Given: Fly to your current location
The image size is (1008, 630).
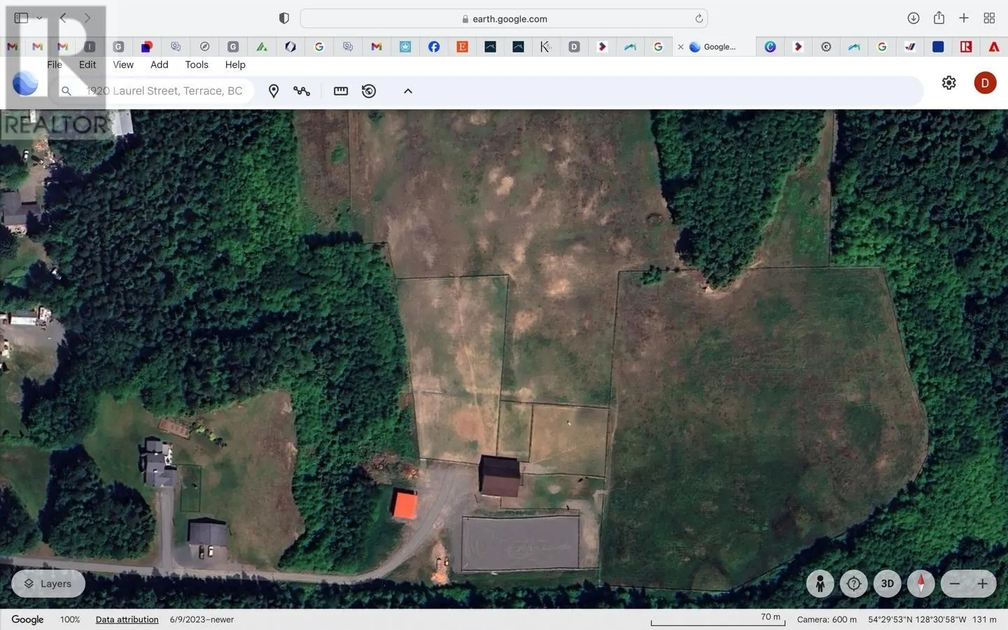Looking at the screenshot, I should (x=853, y=583).
